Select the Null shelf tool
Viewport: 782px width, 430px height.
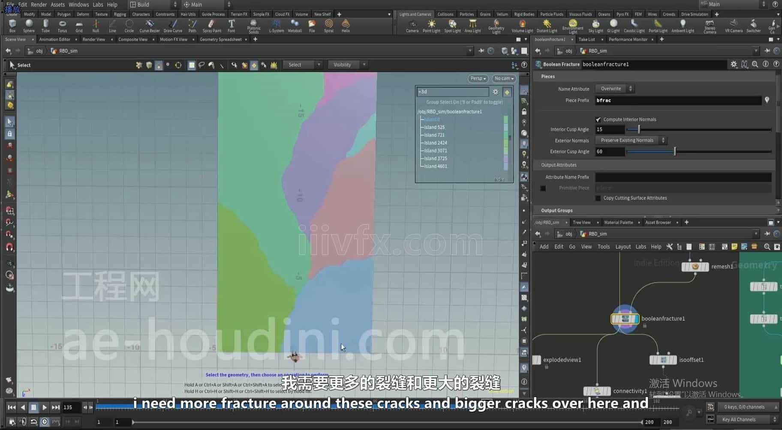click(96, 26)
